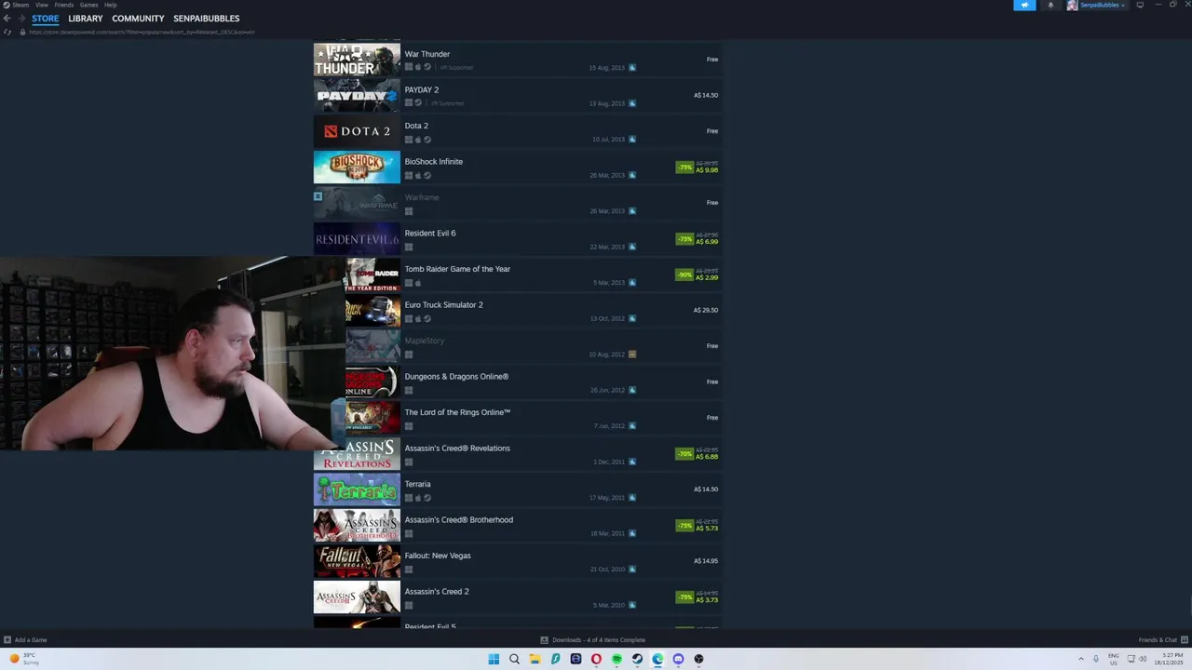Open War Thunder store listing
Screen dimensions: 1192x670
[517, 60]
